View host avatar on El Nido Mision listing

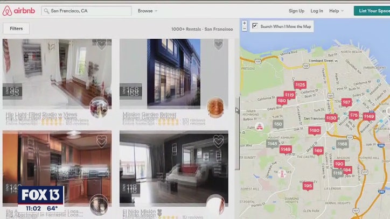click(x=216, y=204)
